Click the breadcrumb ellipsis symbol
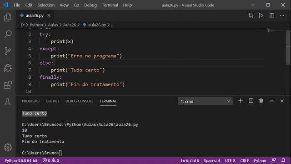This screenshot has height=164, width=291. coord(113,25)
